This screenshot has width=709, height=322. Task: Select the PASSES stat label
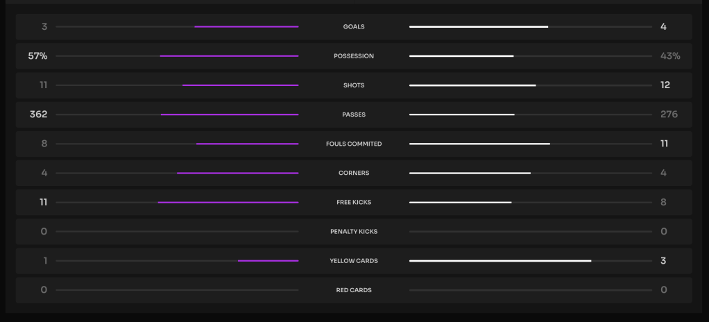tap(354, 115)
